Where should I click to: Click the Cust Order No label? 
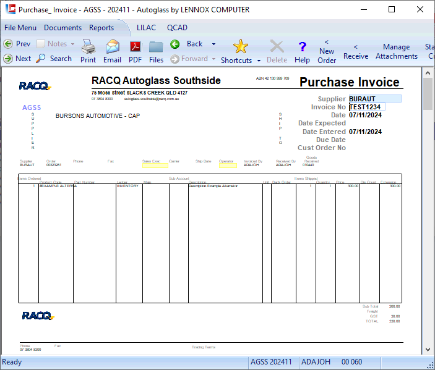pos(322,148)
